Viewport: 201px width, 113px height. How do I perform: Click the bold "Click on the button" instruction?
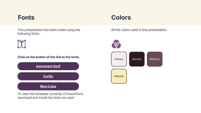[48, 57]
